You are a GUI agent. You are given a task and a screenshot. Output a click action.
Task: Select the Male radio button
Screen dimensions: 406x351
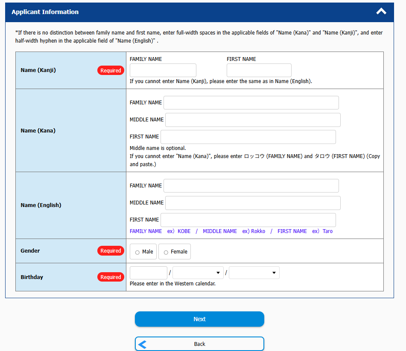[x=137, y=252]
